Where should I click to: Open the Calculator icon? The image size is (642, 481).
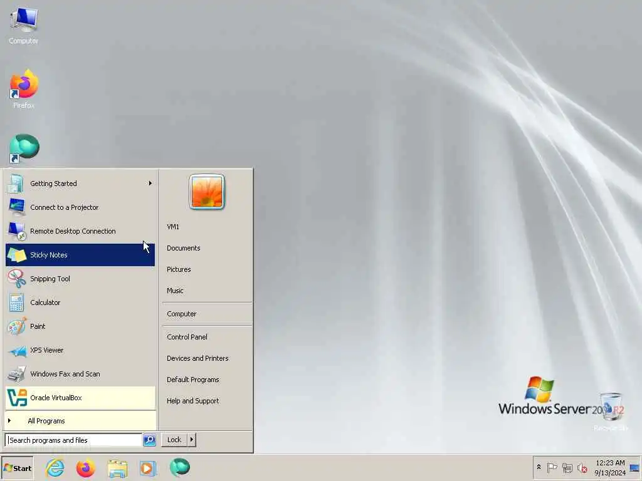pos(17,303)
